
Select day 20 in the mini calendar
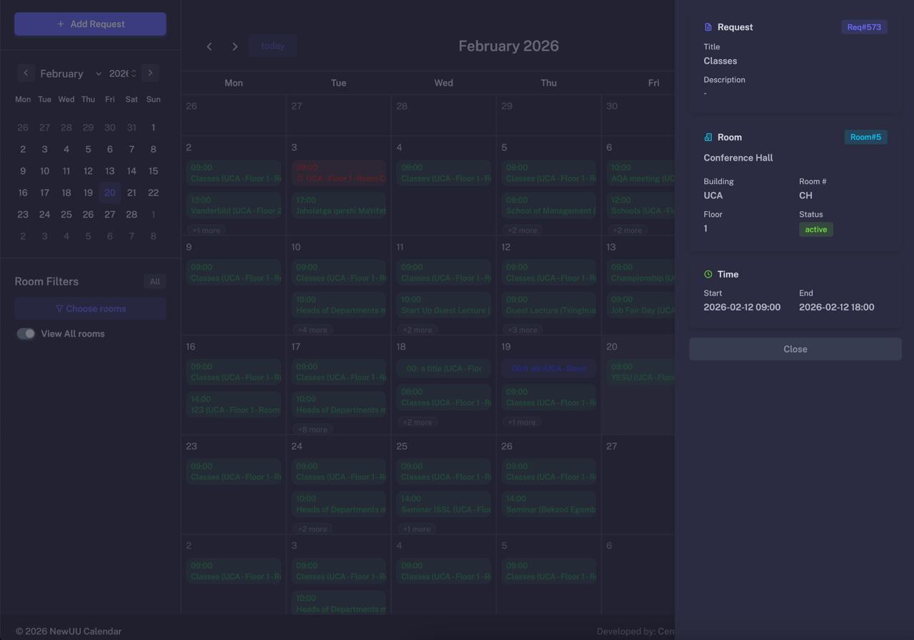click(x=109, y=193)
